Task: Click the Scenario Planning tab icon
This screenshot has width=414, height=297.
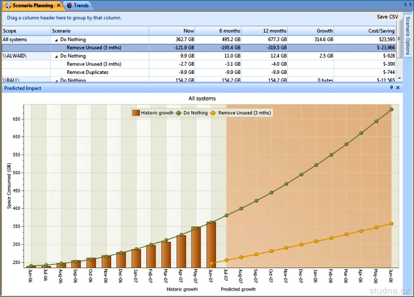Action: [7, 5]
